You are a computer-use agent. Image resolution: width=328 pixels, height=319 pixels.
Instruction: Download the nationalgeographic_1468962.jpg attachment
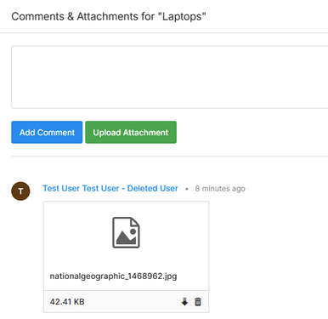tap(184, 302)
